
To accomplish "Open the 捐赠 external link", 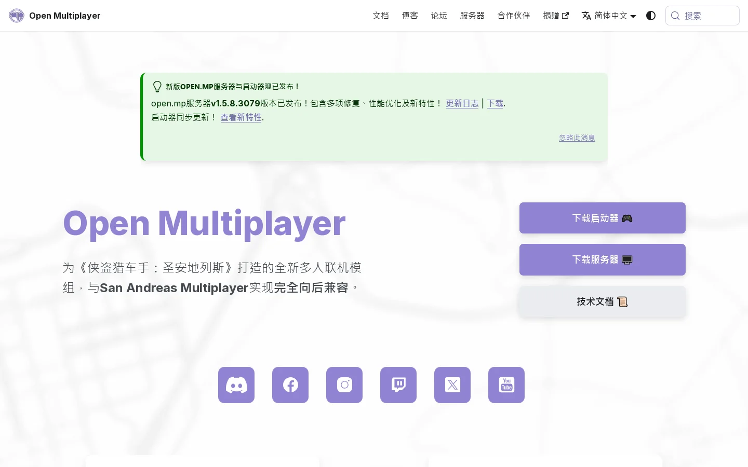I will pyautogui.click(x=556, y=16).
